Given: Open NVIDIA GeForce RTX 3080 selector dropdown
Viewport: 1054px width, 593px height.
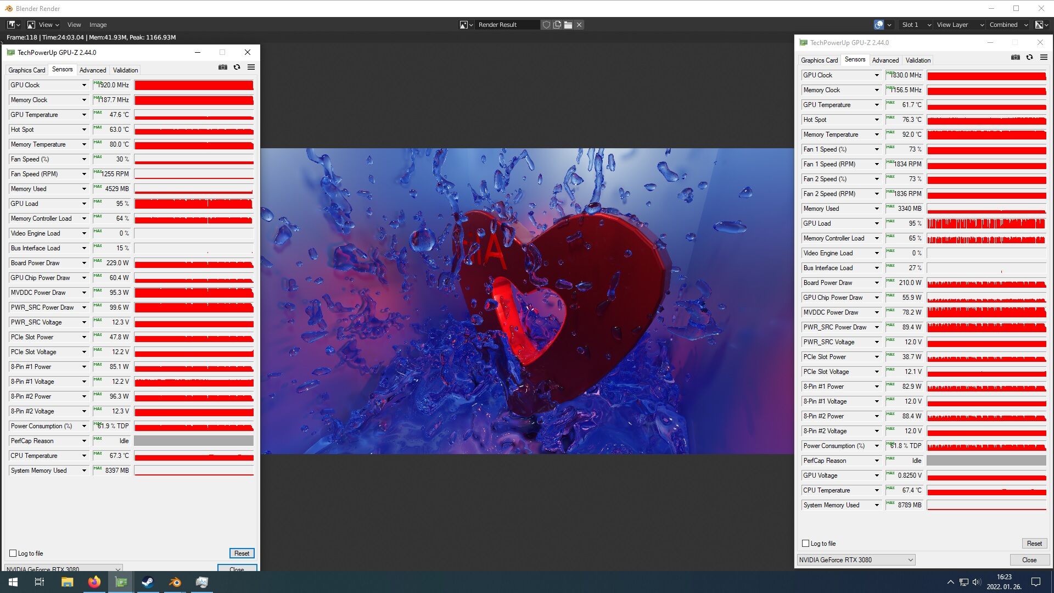Looking at the screenshot, I should coord(856,560).
